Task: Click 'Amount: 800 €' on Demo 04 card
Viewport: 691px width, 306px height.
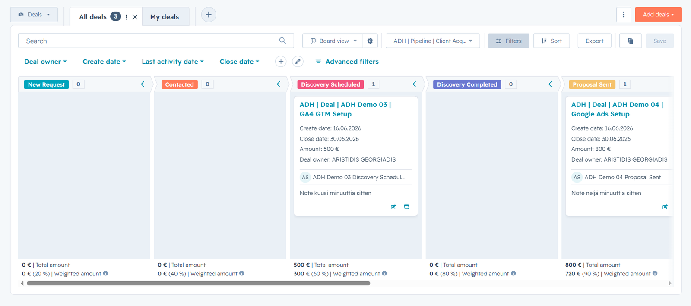Action: pos(591,149)
